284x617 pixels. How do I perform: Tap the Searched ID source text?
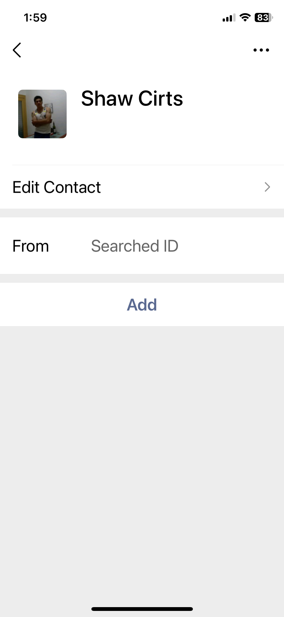135,246
